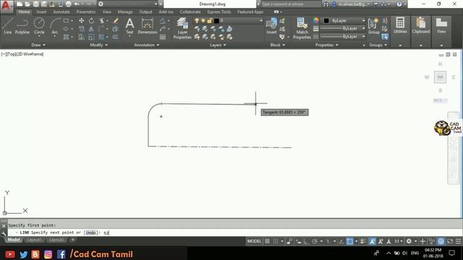Expand the Draw panel
The width and height of the screenshot is (463, 260).
(x=38, y=45)
